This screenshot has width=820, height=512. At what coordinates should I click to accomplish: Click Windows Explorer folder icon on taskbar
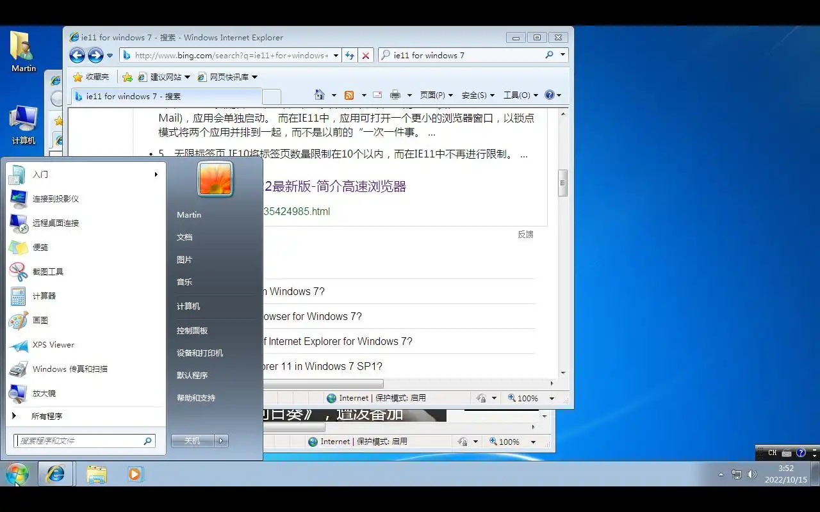point(97,474)
